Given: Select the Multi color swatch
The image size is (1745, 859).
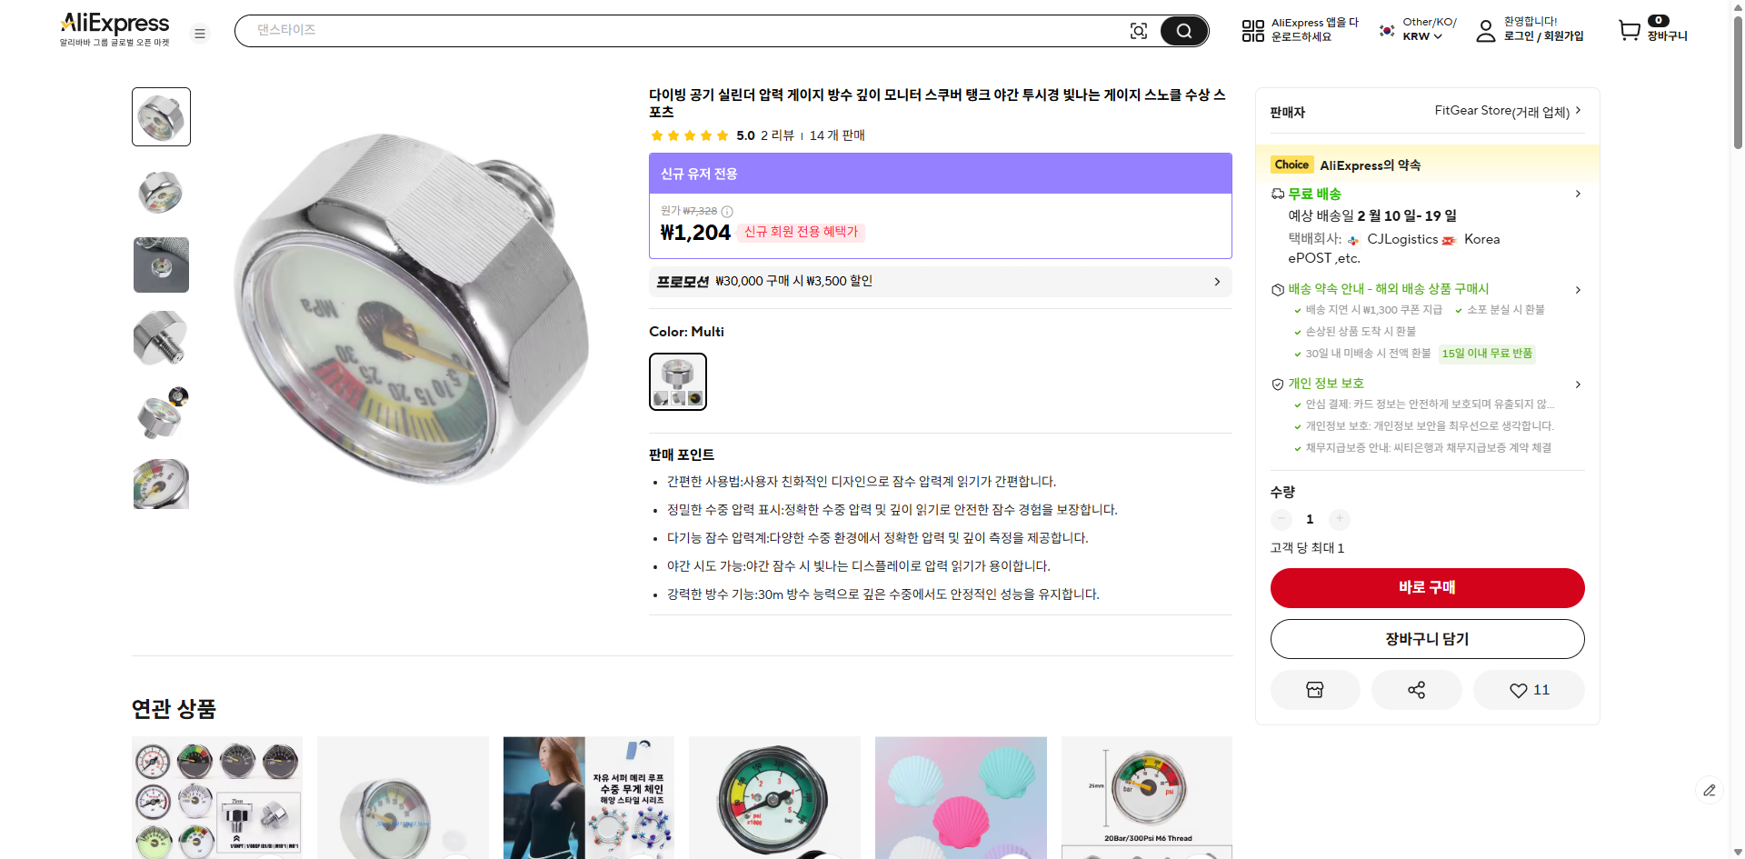Looking at the screenshot, I should coord(677,381).
